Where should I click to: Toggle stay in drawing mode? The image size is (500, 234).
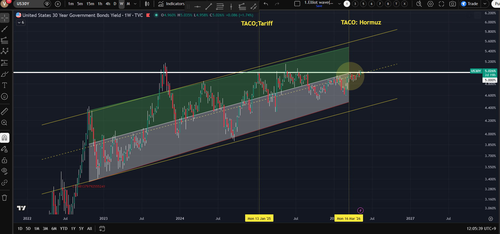(x=5, y=149)
